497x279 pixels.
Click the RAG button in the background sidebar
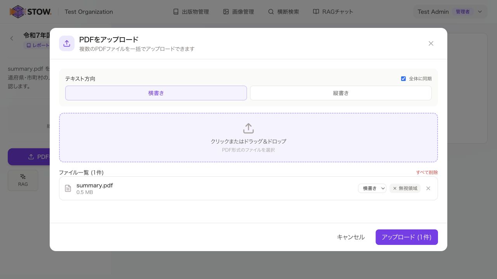[23, 181]
